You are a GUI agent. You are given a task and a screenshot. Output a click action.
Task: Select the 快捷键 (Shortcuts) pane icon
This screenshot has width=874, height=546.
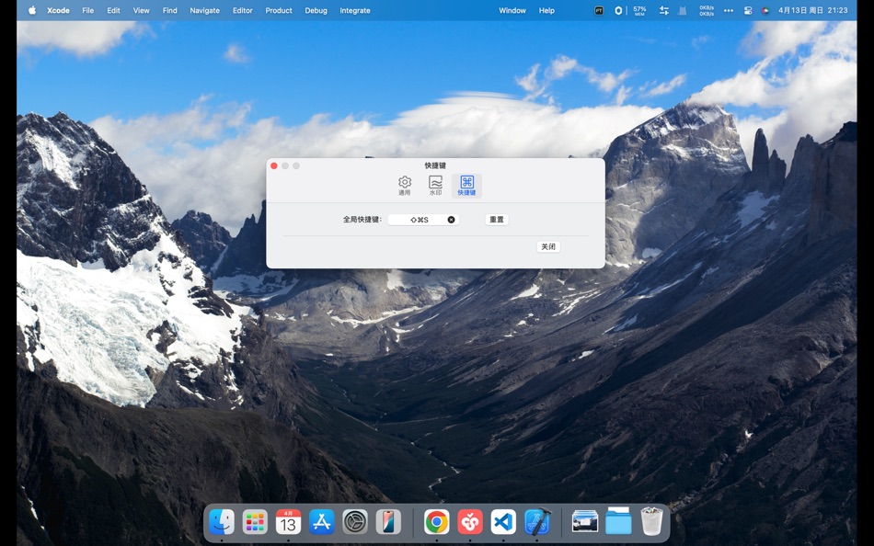[466, 183]
